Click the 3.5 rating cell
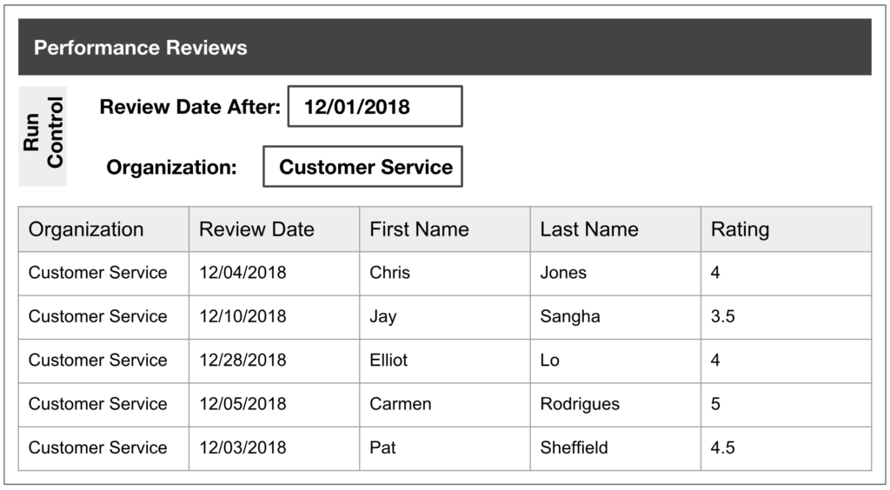Image resolution: width=890 pixels, height=490 pixels. point(786,316)
